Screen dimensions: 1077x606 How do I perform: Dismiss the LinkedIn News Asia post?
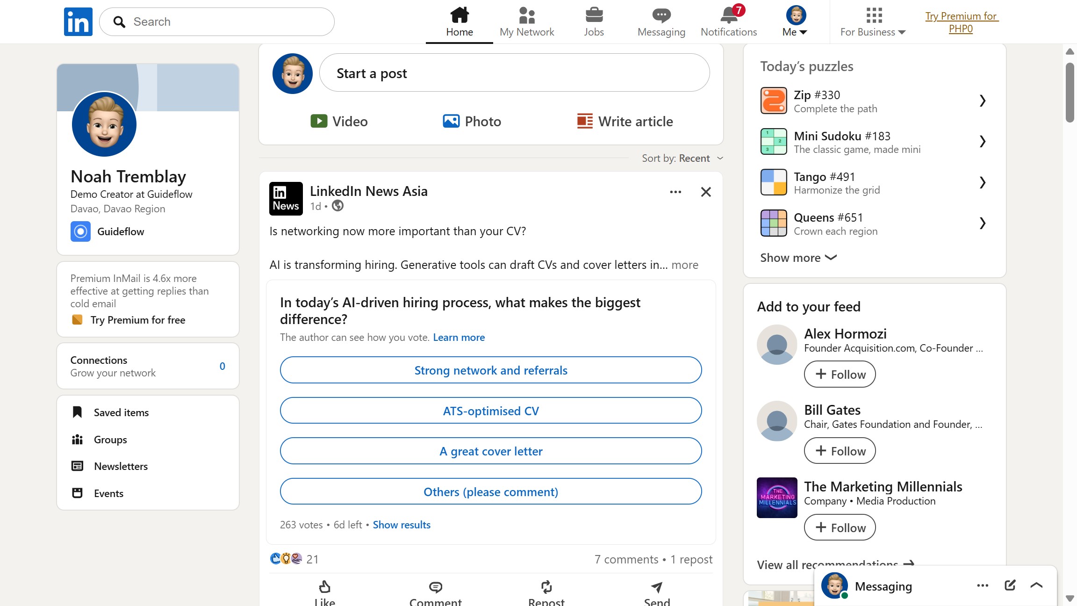[706, 192]
